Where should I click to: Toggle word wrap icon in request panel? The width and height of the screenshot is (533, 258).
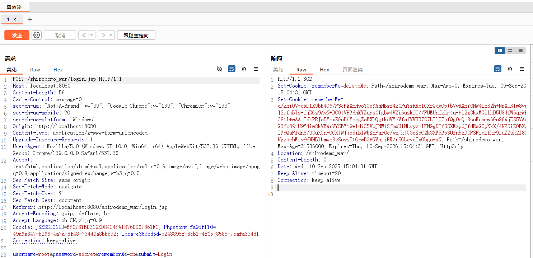point(232,69)
